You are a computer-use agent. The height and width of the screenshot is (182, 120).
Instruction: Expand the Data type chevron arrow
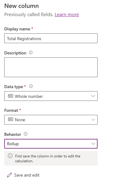pyautogui.click(x=93, y=96)
